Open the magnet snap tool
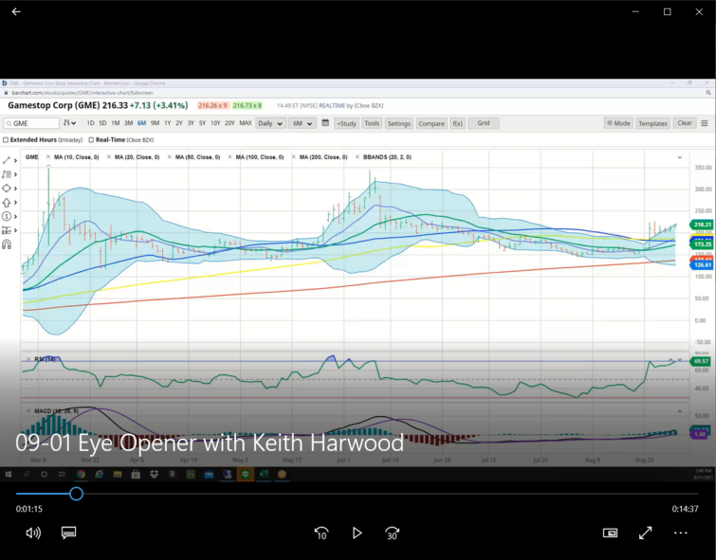 tap(7, 244)
